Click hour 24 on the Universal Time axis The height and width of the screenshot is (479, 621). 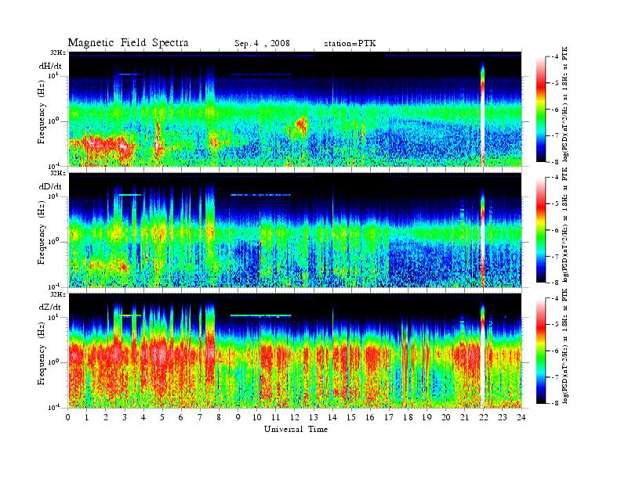coord(521,418)
